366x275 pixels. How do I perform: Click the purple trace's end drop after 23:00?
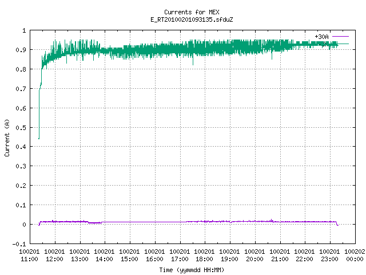click(x=337, y=225)
